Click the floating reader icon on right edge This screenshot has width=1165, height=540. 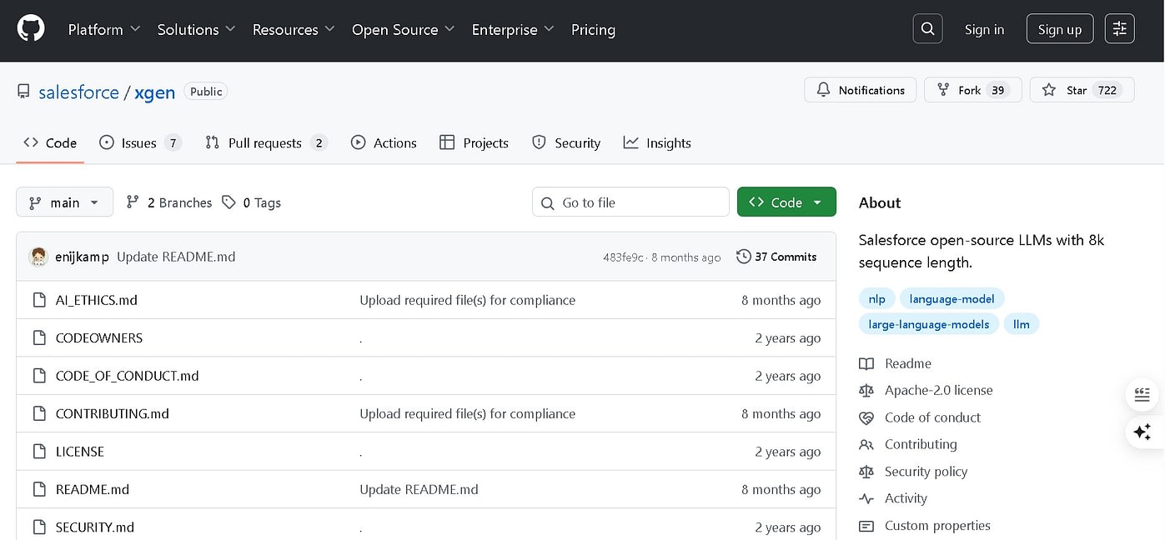[1142, 394]
